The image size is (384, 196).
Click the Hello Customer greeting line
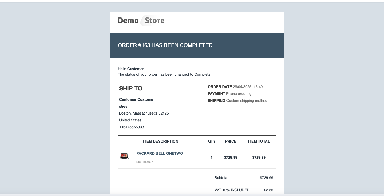tap(131, 69)
